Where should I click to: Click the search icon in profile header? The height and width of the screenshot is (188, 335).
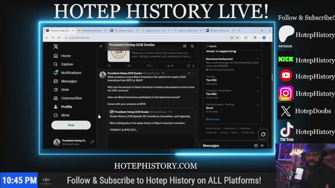(x=192, y=46)
